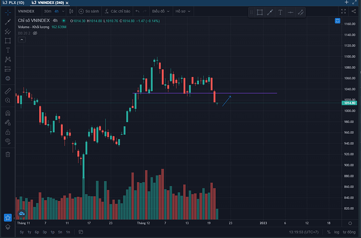Open the Hồ sơ dropdown menu

tap(183, 11)
